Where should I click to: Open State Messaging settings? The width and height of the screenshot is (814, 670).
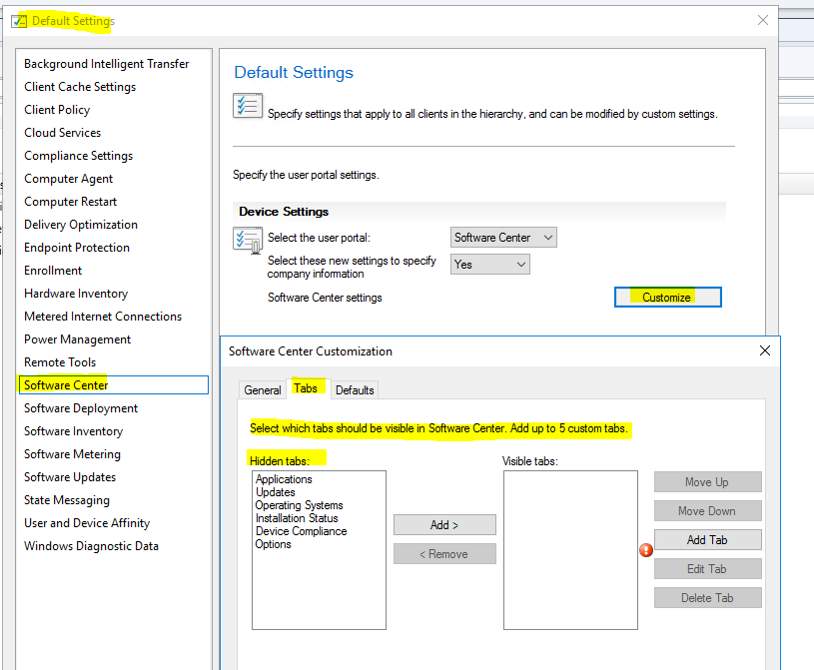(67, 500)
